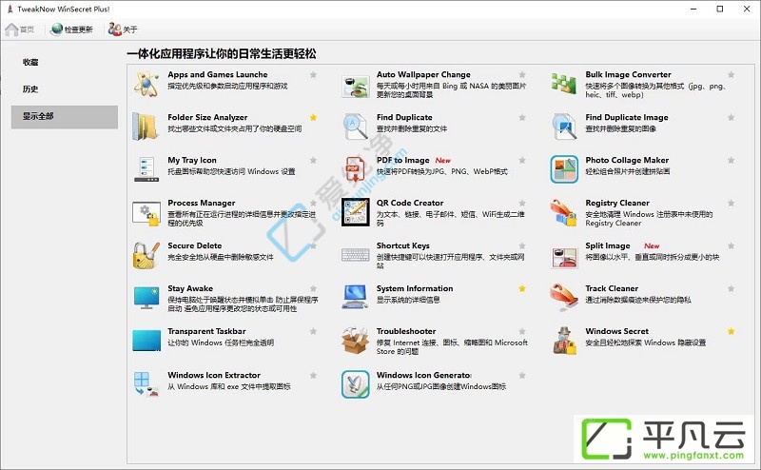The image size is (761, 470).
Task: Toggle favorite star for My Tray Icon
Action: (x=313, y=160)
